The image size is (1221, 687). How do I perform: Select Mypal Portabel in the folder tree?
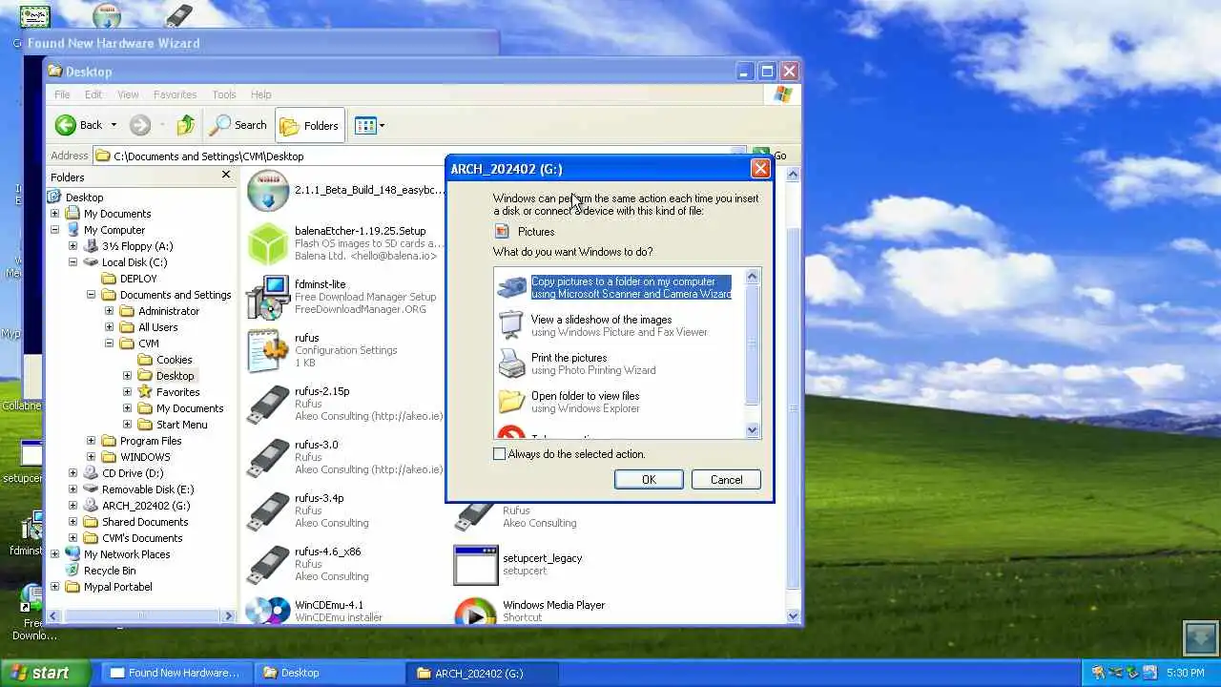(x=117, y=587)
